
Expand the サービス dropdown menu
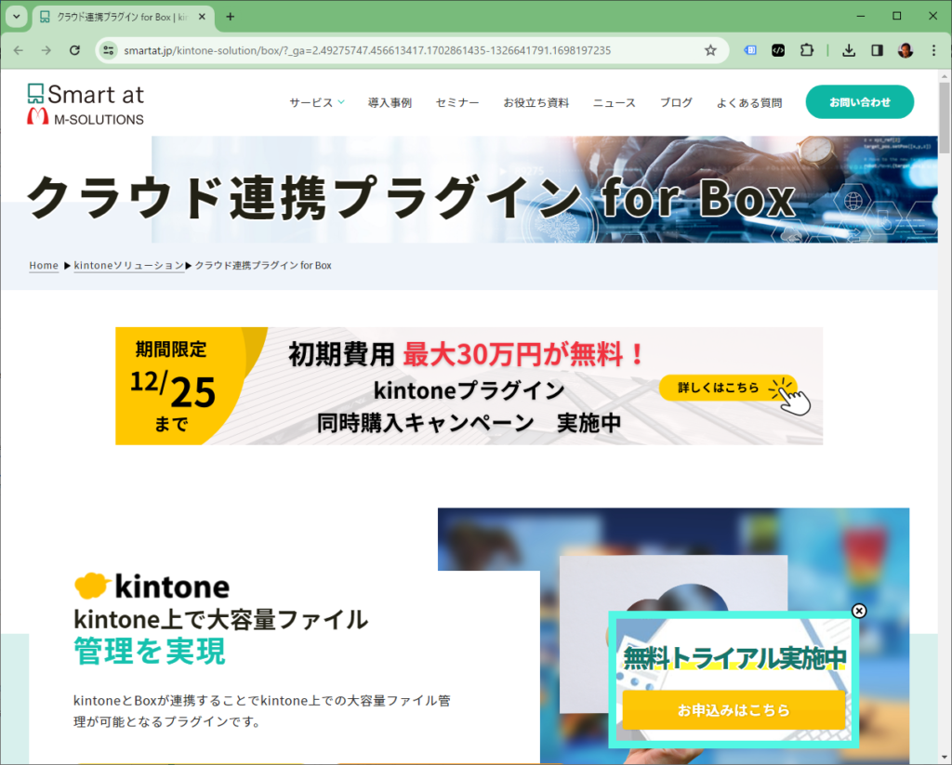[x=317, y=102]
